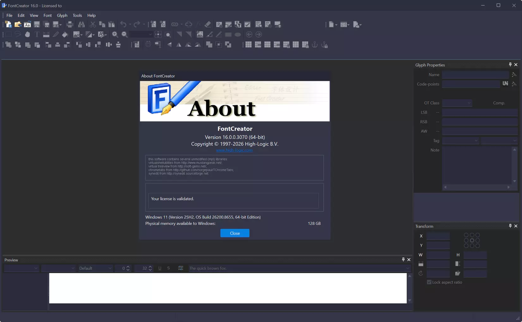Select the center anchor point radio in Transform
Image resolution: width=522 pixels, height=322 pixels.
(x=472, y=240)
